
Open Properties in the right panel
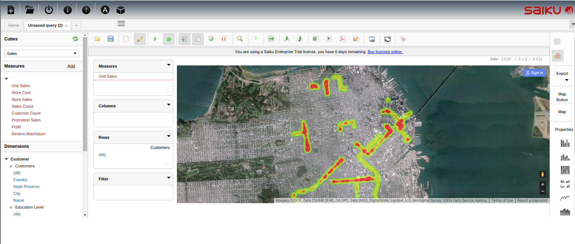[564, 129]
